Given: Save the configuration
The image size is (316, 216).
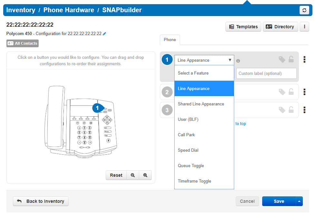Looking at the screenshot, I should [x=279, y=201].
